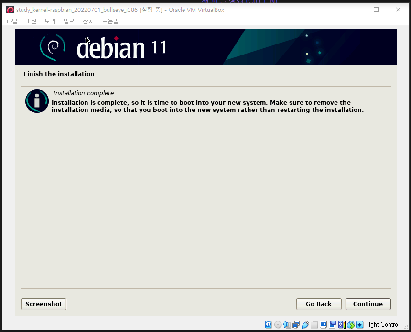Click the shared folders status icon
The image size is (411, 332).
314,324
